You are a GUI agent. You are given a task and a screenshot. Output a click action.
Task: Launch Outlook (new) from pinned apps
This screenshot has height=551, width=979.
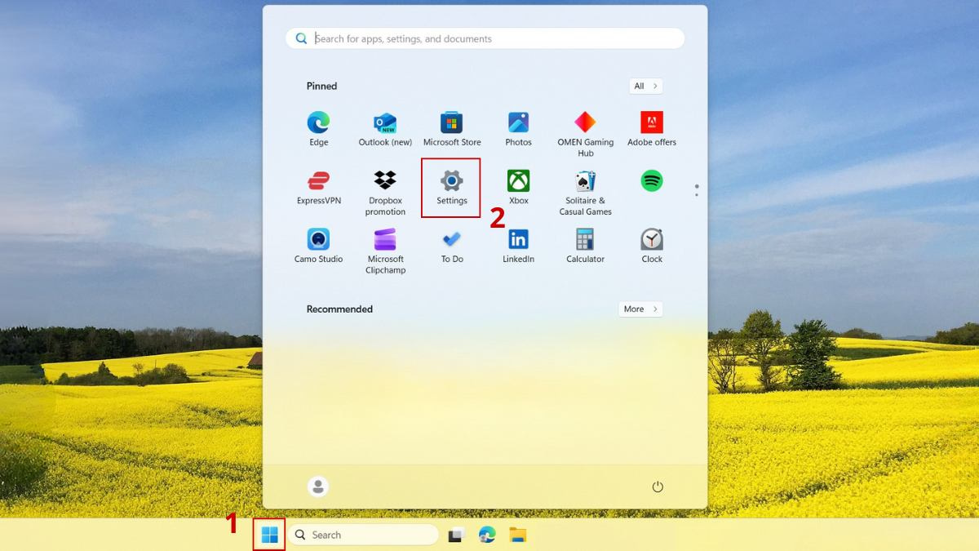[385, 129]
